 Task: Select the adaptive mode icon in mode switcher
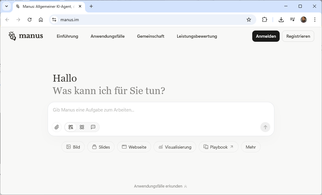click(71, 127)
